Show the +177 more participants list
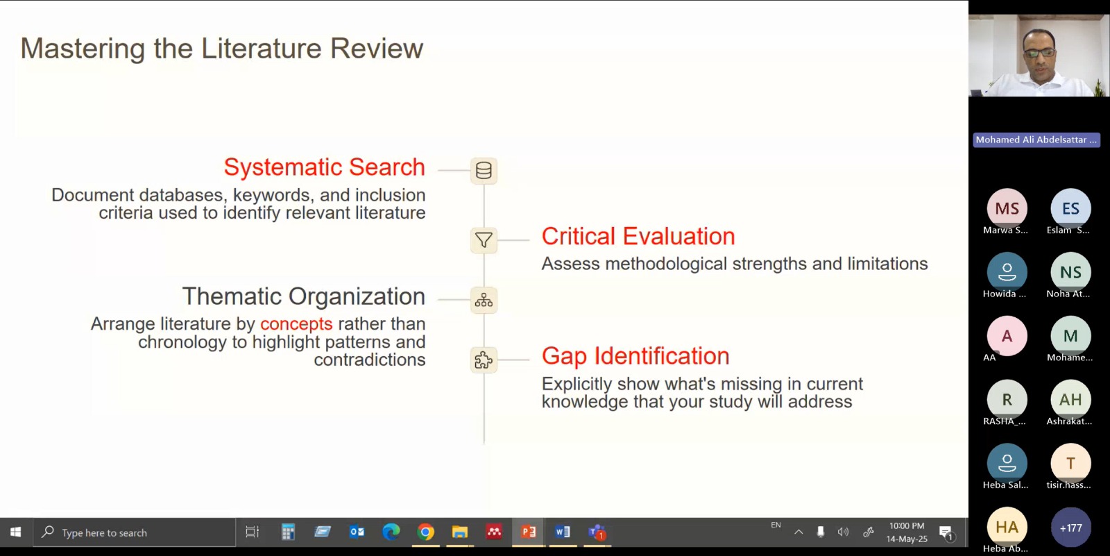Viewport: 1110px width, 556px height. tap(1070, 528)
